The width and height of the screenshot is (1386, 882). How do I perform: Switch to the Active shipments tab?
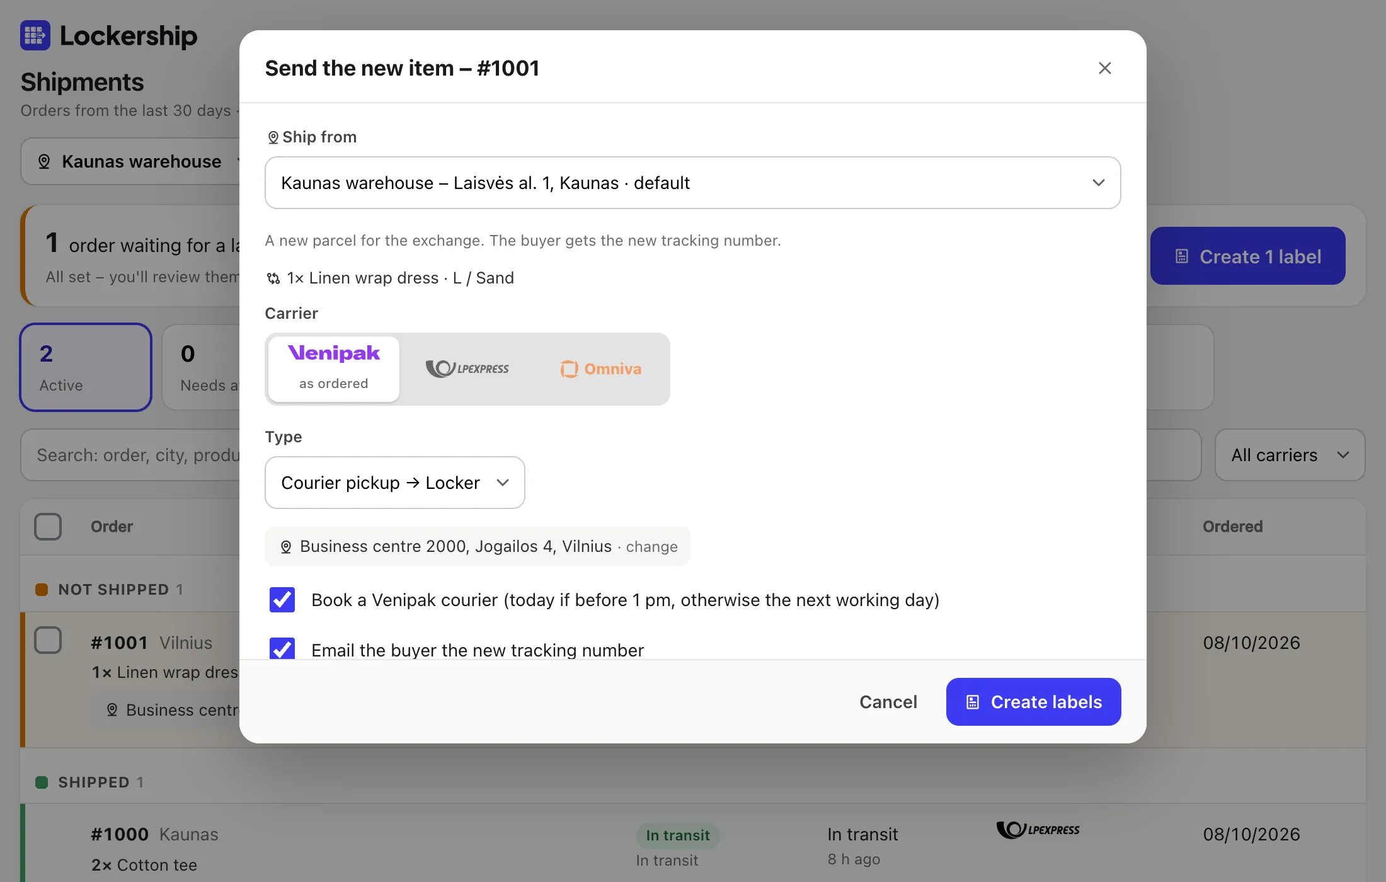tap(86, 367)
